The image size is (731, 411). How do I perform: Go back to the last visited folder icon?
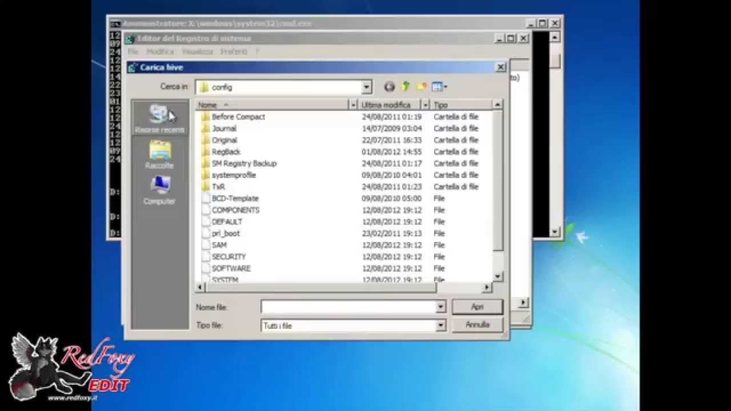pos(389,87)
